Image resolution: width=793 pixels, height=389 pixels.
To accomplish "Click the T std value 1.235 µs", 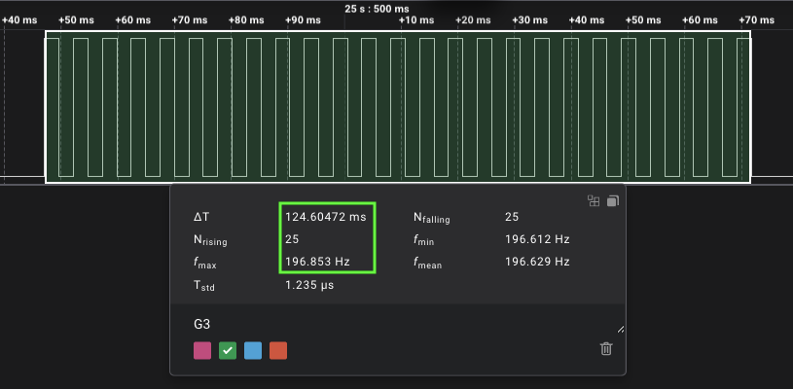I will [309, 286].
